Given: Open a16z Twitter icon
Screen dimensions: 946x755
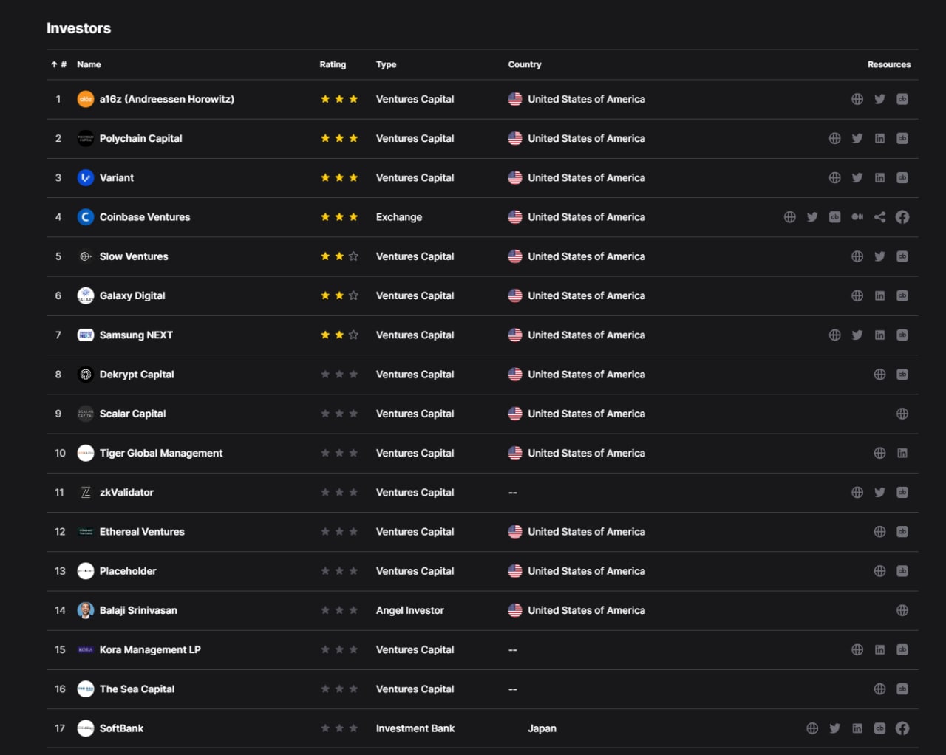Looking at the screenshot, I should 879,99.
